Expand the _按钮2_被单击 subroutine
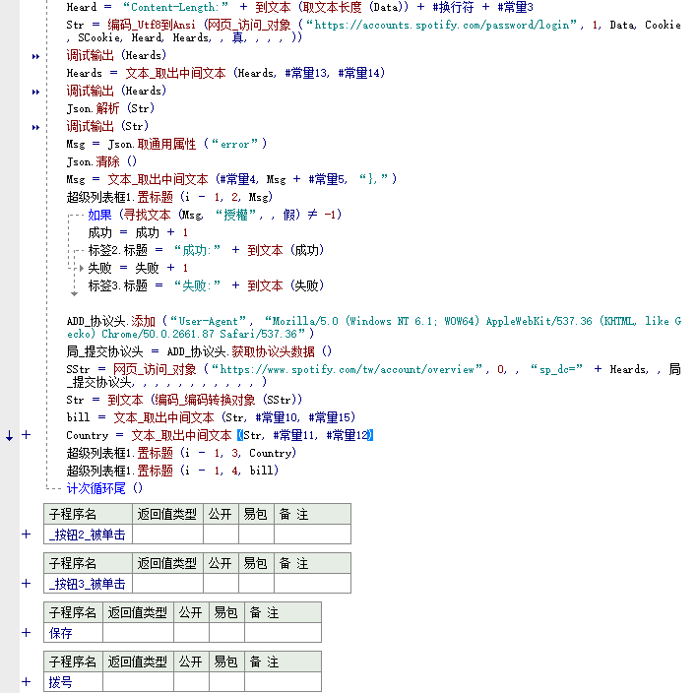The width and height of the screenshot is (697, 693). pyautogui.click(x=27, y=535)
